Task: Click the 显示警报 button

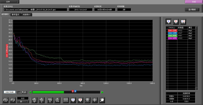Action: [192, 10]
